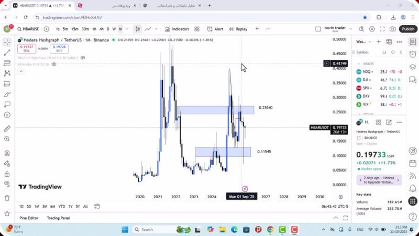Click the Publish button

click(x=407, y=29)
